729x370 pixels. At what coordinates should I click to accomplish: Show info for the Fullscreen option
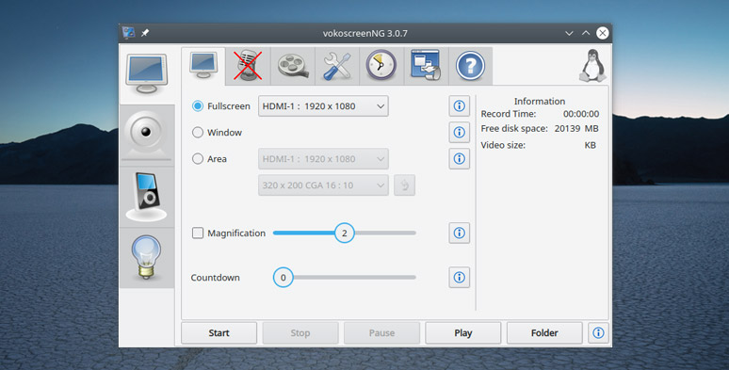[x=460, y=106]
